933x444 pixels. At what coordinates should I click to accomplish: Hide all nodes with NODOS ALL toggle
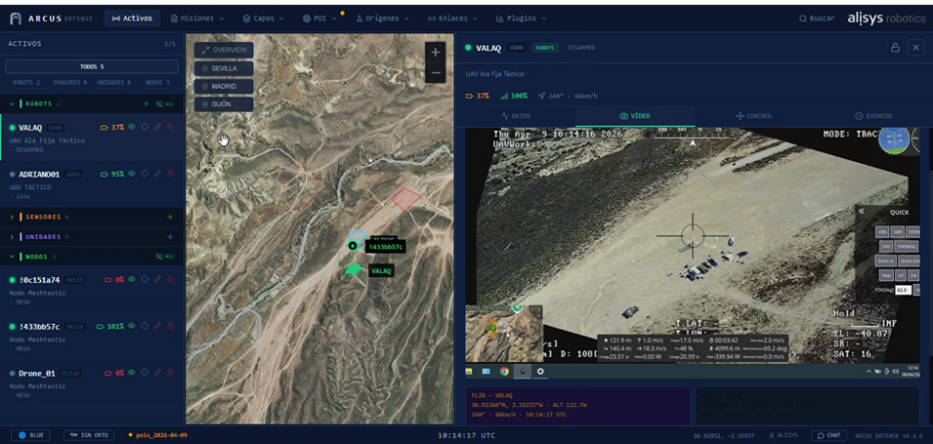tap(165, 257)
